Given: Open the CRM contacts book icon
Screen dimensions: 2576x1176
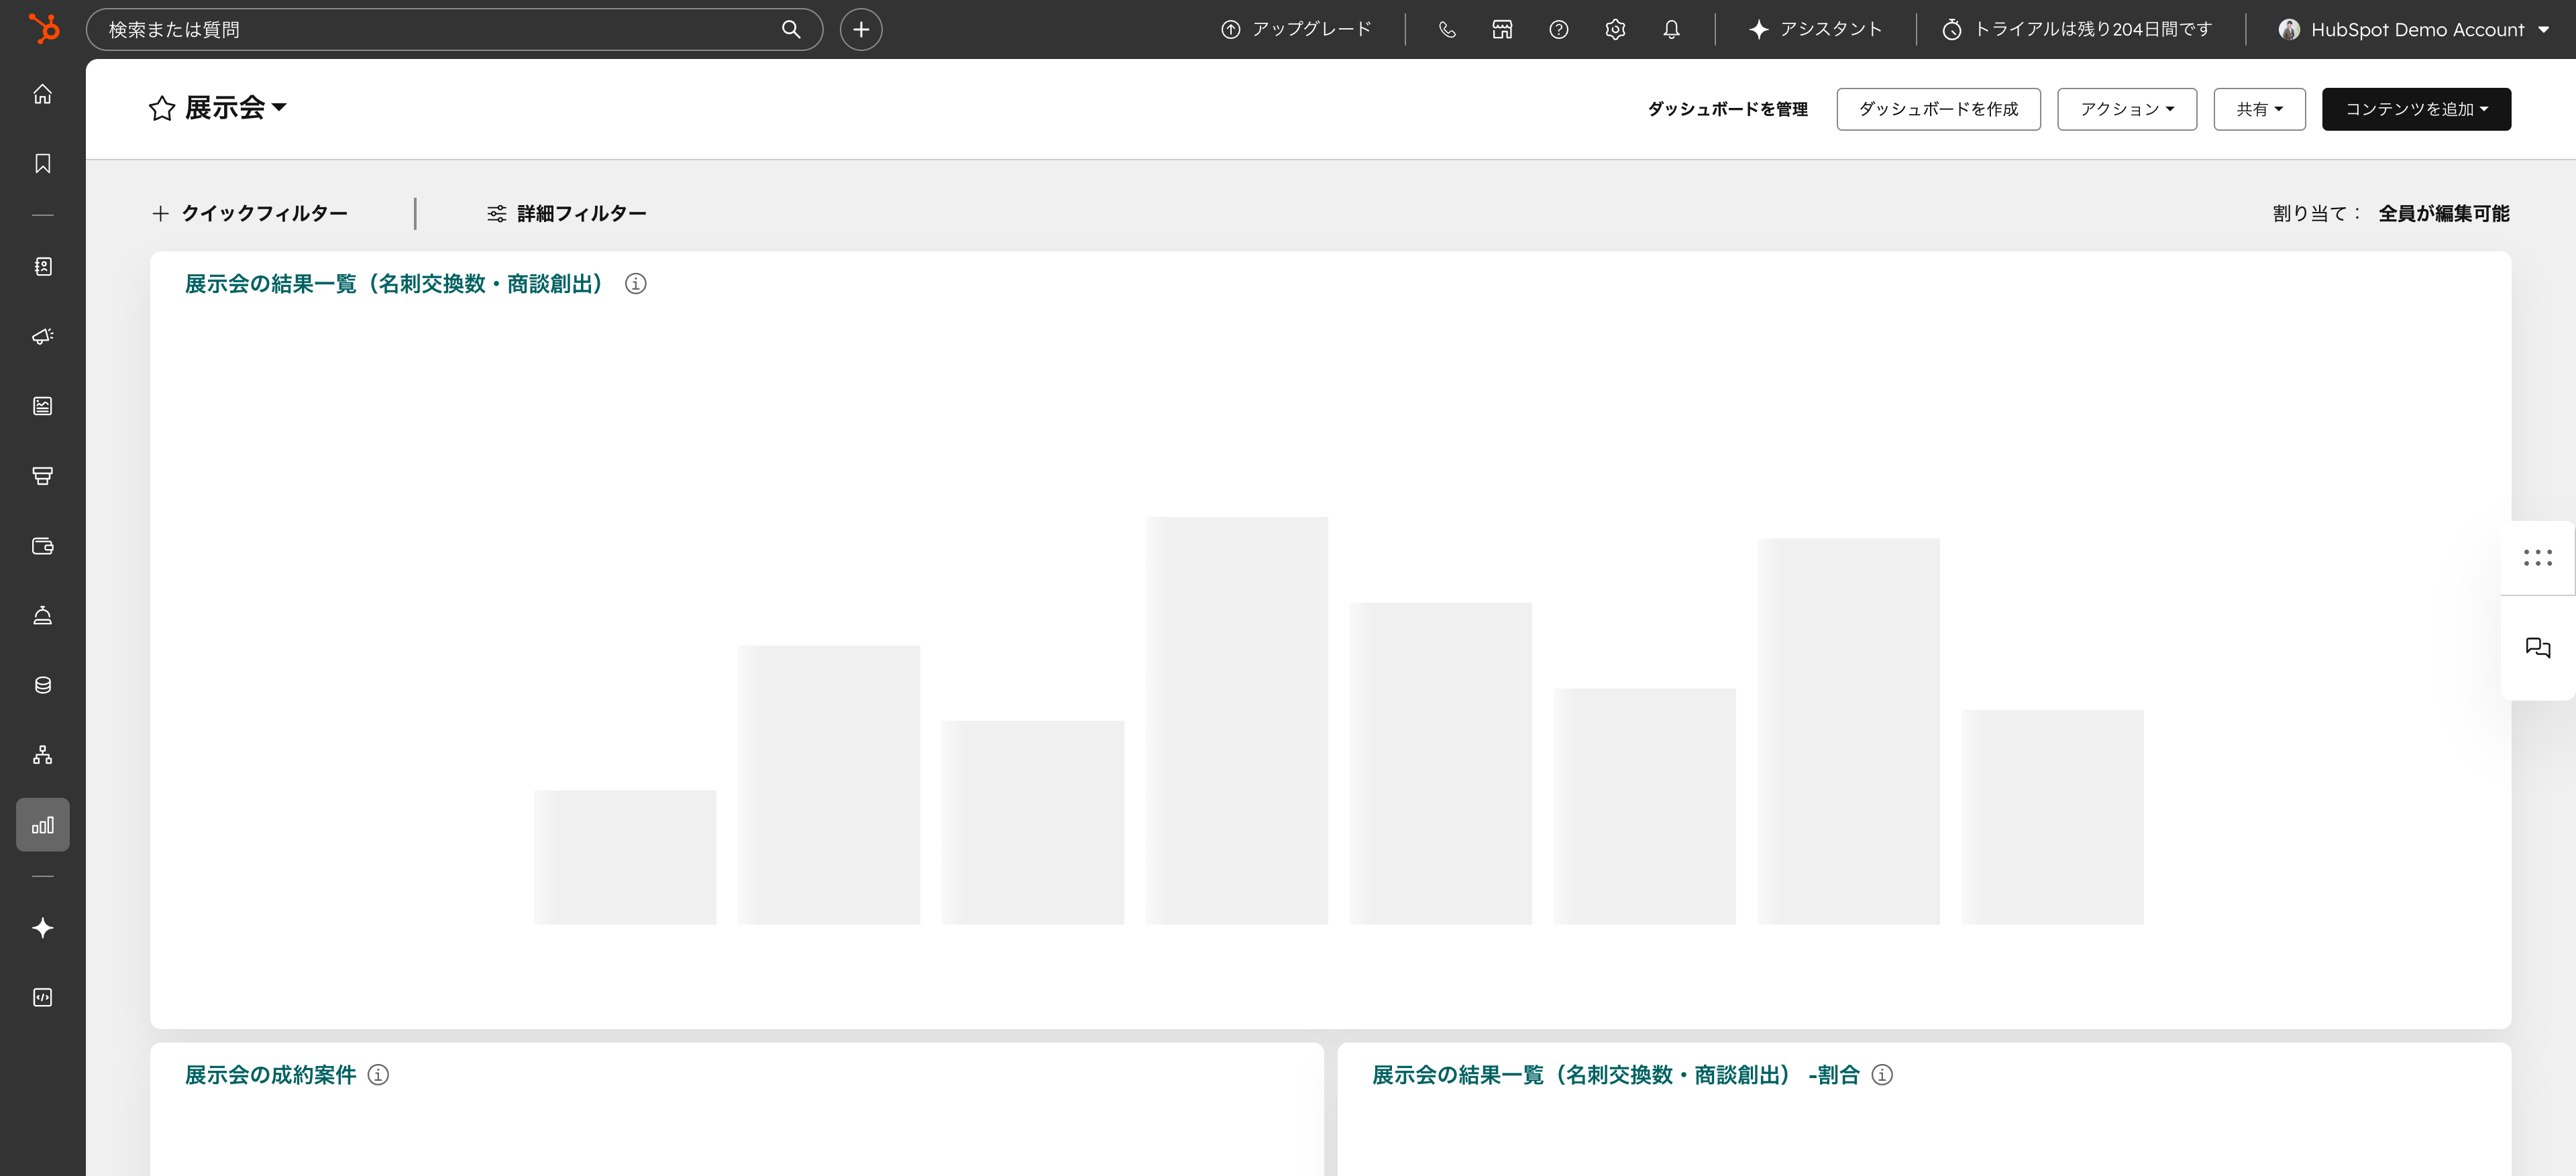Looking at the screenshot, I should (43, 267).
